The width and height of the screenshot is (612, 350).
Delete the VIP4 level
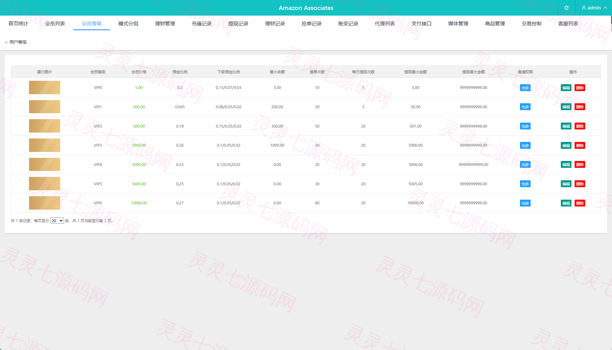(x=580, y=164)
